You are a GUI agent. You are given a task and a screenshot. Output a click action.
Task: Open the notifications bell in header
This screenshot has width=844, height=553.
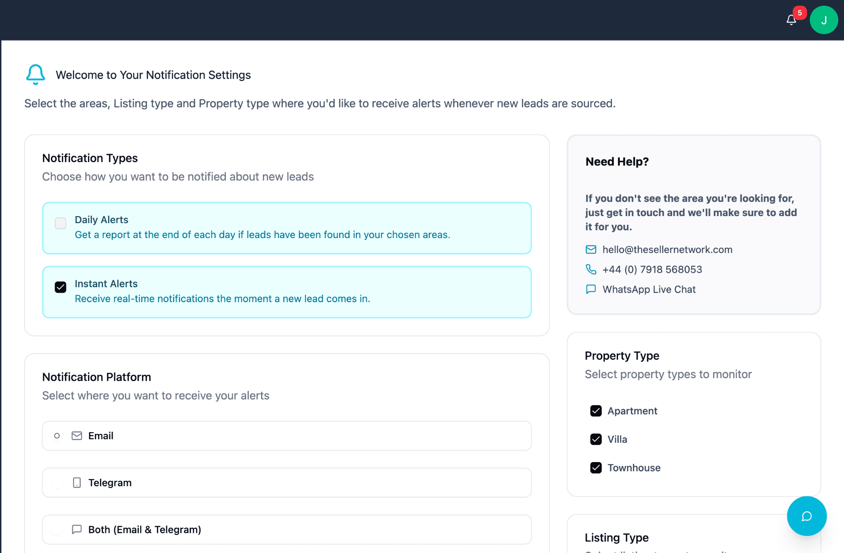click(791, 20)
